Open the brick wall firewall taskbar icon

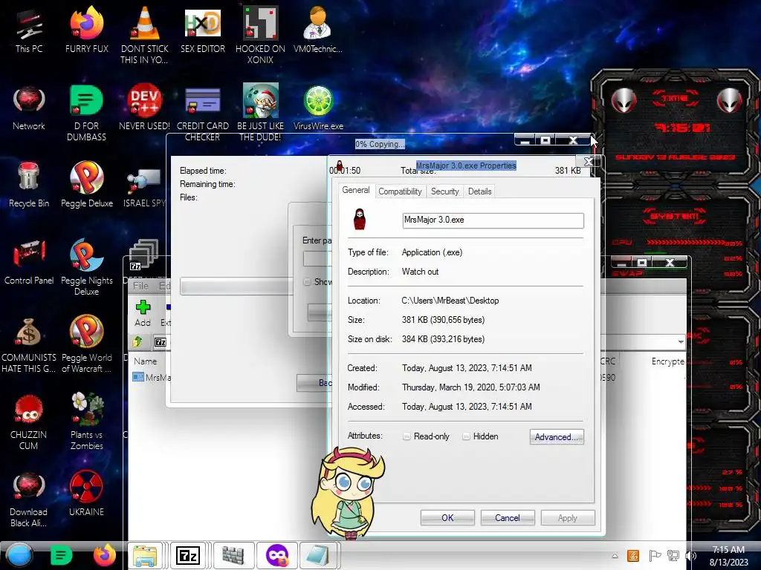233,555
